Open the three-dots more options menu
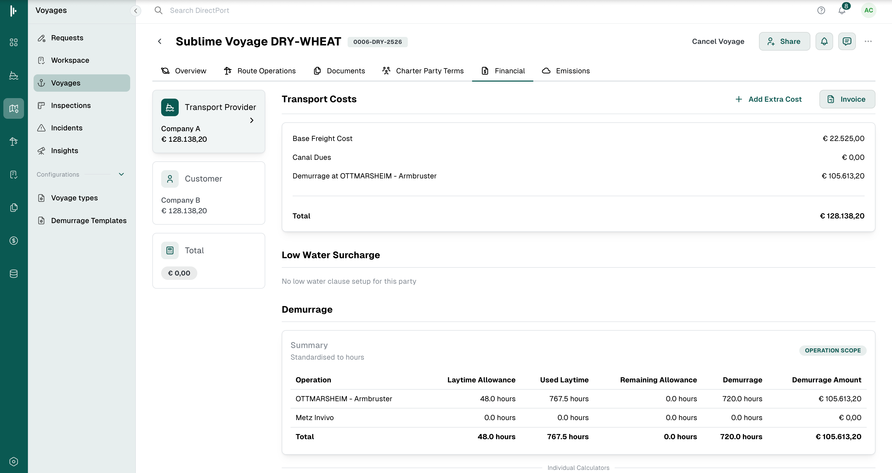892x473 pixels. pos(868,42)
